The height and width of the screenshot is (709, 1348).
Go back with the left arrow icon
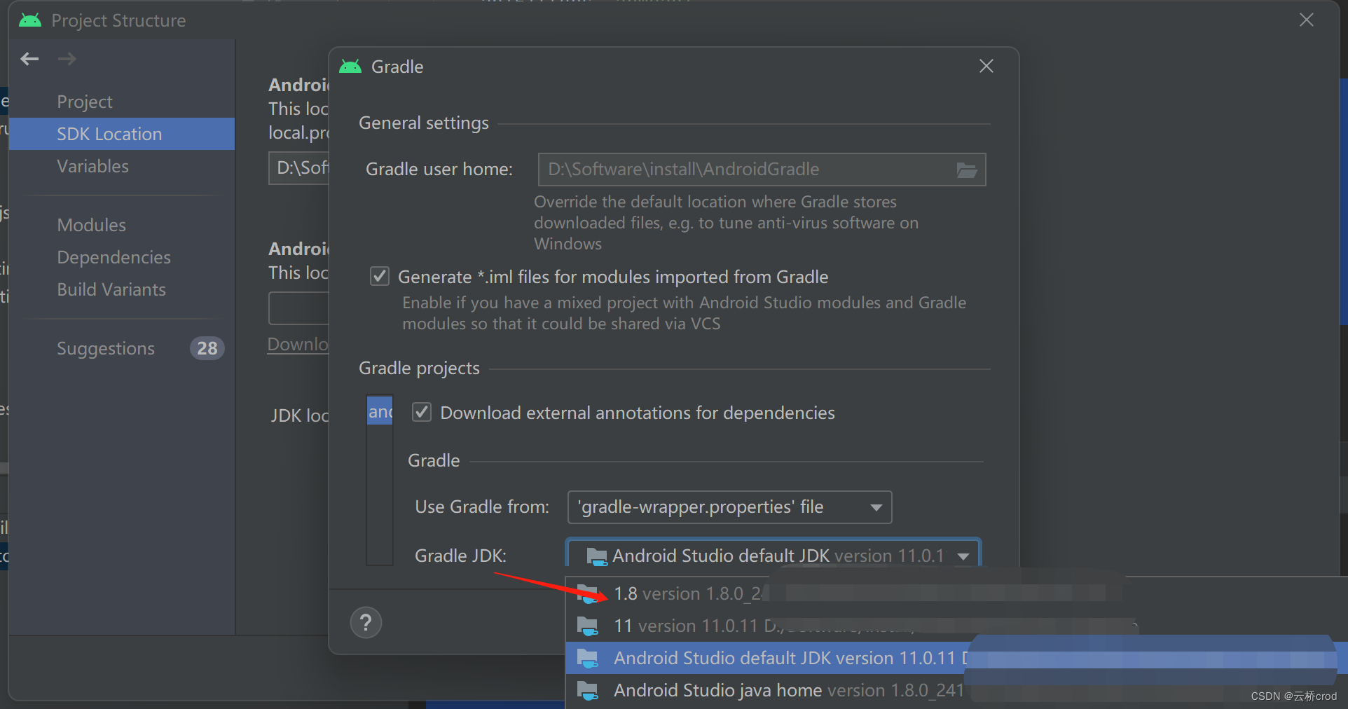(29, 59)
